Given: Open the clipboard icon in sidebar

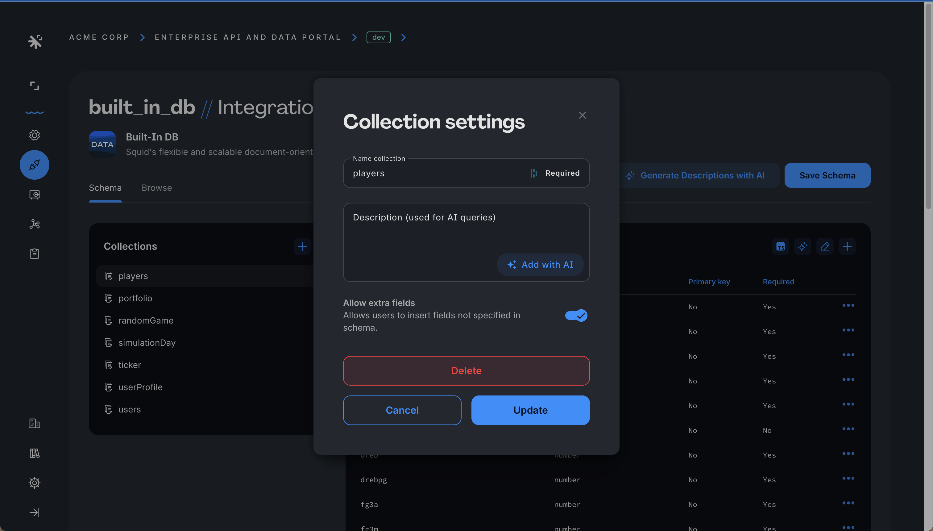Looking at the screenshot, I should (34, 253).
